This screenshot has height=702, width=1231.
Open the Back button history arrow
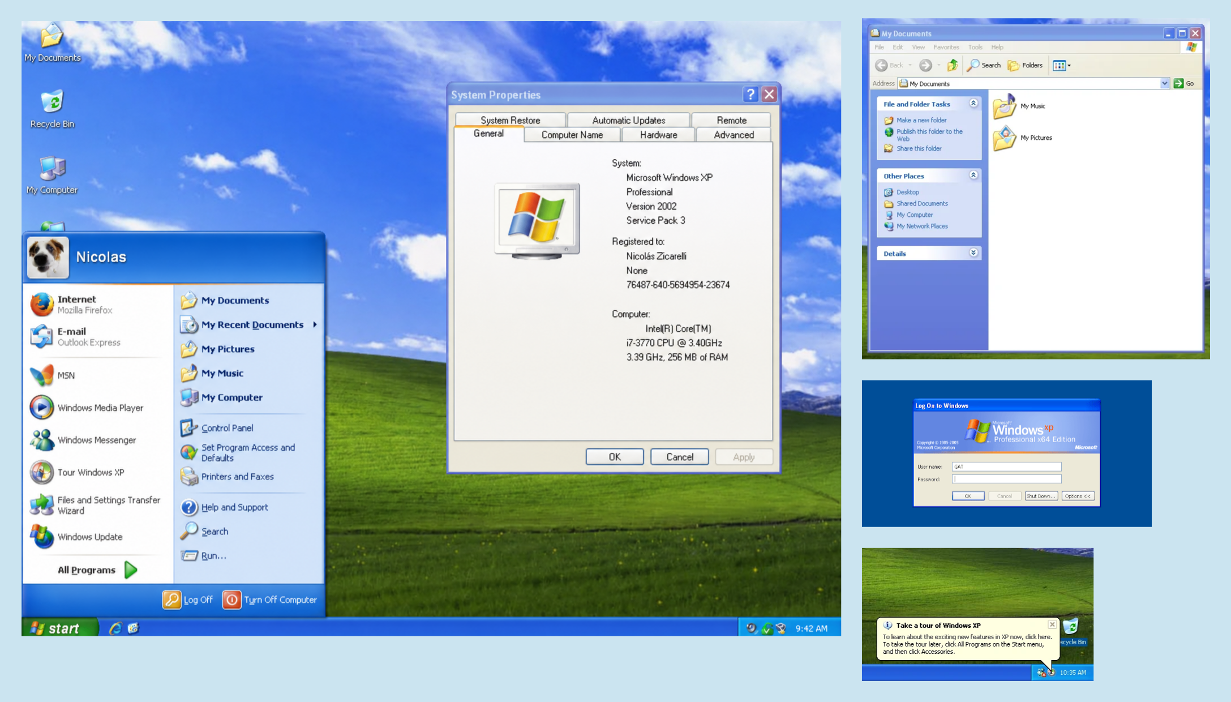tap(910, 65)
